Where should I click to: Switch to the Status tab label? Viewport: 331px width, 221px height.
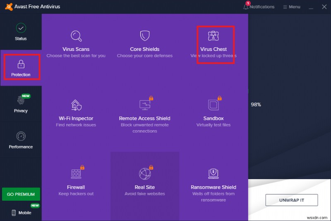click(x=21, y=39)
